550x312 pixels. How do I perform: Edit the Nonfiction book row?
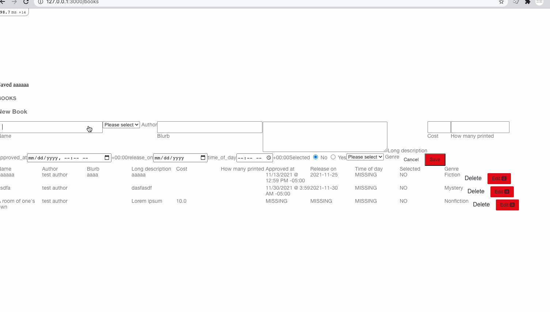tap(507, 205)
